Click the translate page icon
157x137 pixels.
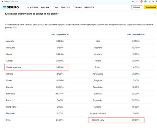(x=133, y=1)
